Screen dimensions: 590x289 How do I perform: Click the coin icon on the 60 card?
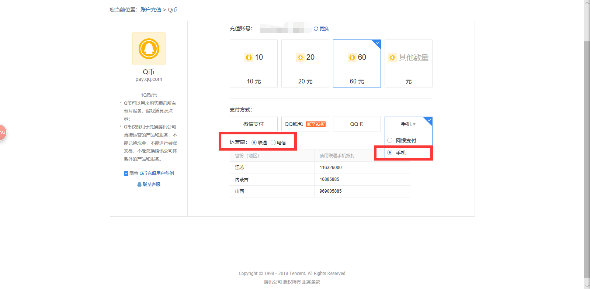[x=352, y=58]
